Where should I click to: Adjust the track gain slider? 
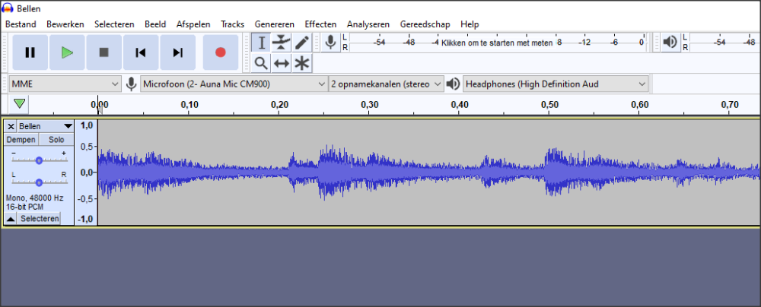39,160
